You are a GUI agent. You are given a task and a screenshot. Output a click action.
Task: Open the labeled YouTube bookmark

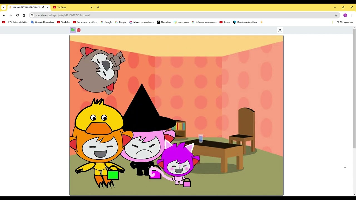pyautogui.click(x=63, y=22)
